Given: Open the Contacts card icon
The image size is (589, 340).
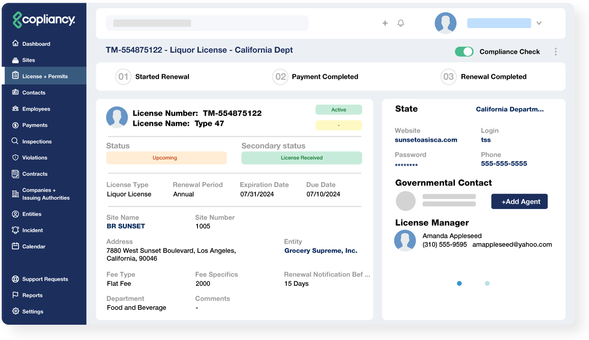Looking at the screenshot, I should (15, 92).
